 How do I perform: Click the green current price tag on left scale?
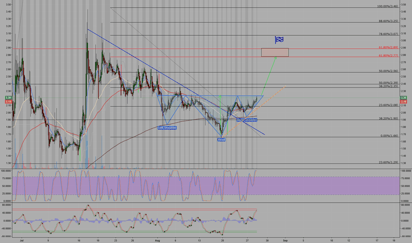tap(8, 98)
